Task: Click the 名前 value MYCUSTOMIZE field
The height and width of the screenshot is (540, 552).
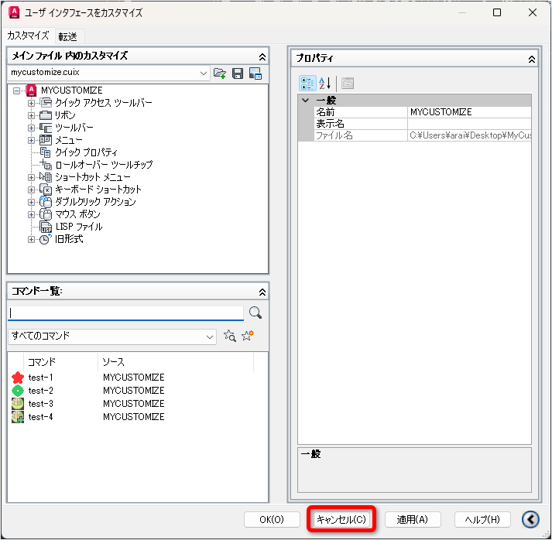Action: [x=469, y=112]
